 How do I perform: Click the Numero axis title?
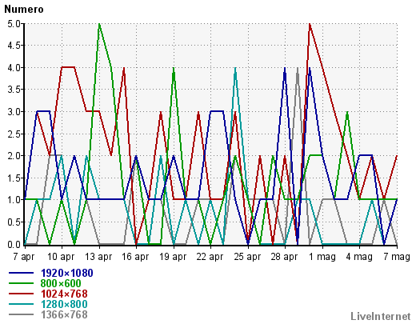point(24,10)
